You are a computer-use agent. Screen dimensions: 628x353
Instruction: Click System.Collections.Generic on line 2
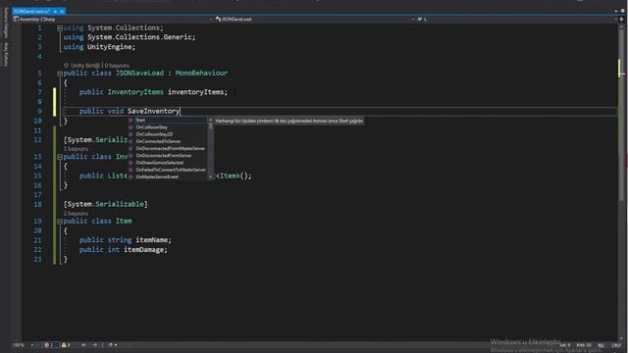pyautogui.click(x=139, y=37)
